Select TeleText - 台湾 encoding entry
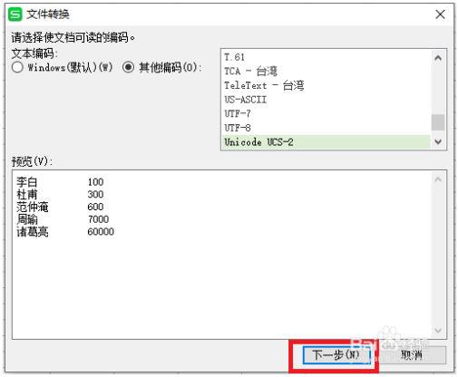This screenshot has height=377, width=459. (326, 85)
